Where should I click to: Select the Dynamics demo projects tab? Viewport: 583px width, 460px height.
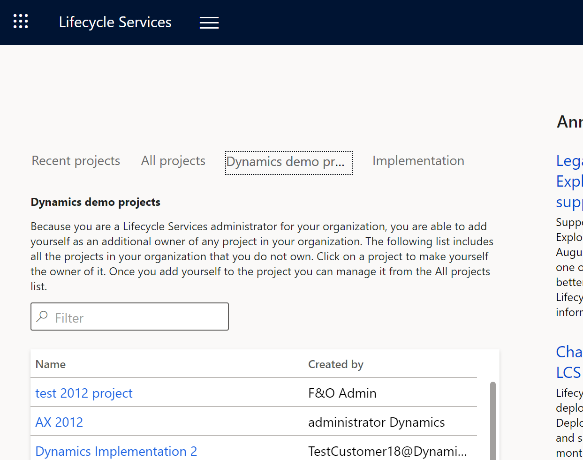288,162
